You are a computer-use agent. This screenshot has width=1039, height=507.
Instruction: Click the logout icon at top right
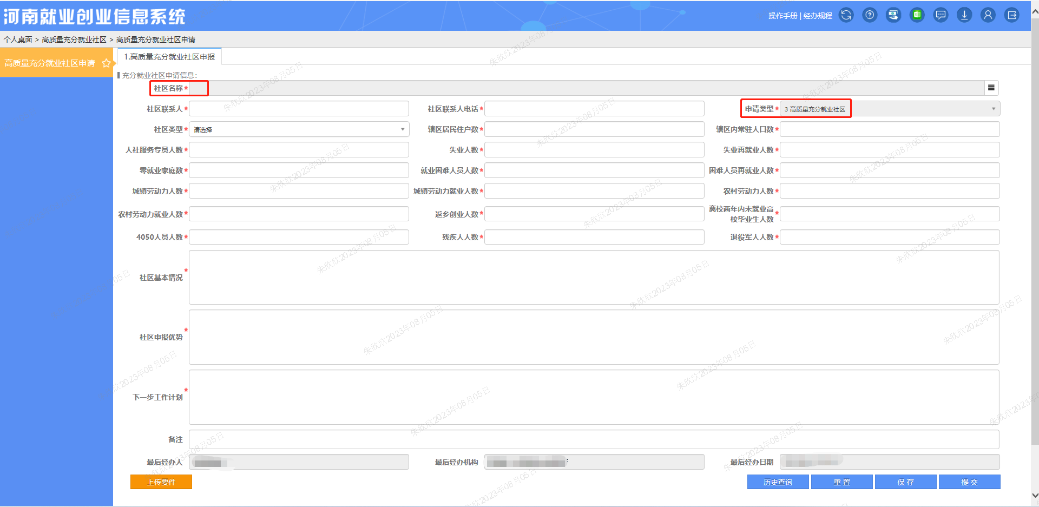click(1012, 15)
